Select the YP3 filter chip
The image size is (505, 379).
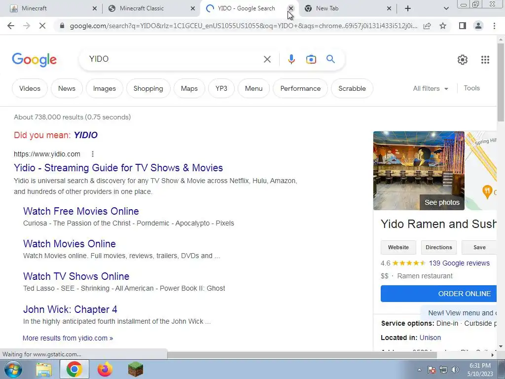(x=221, y=88)
